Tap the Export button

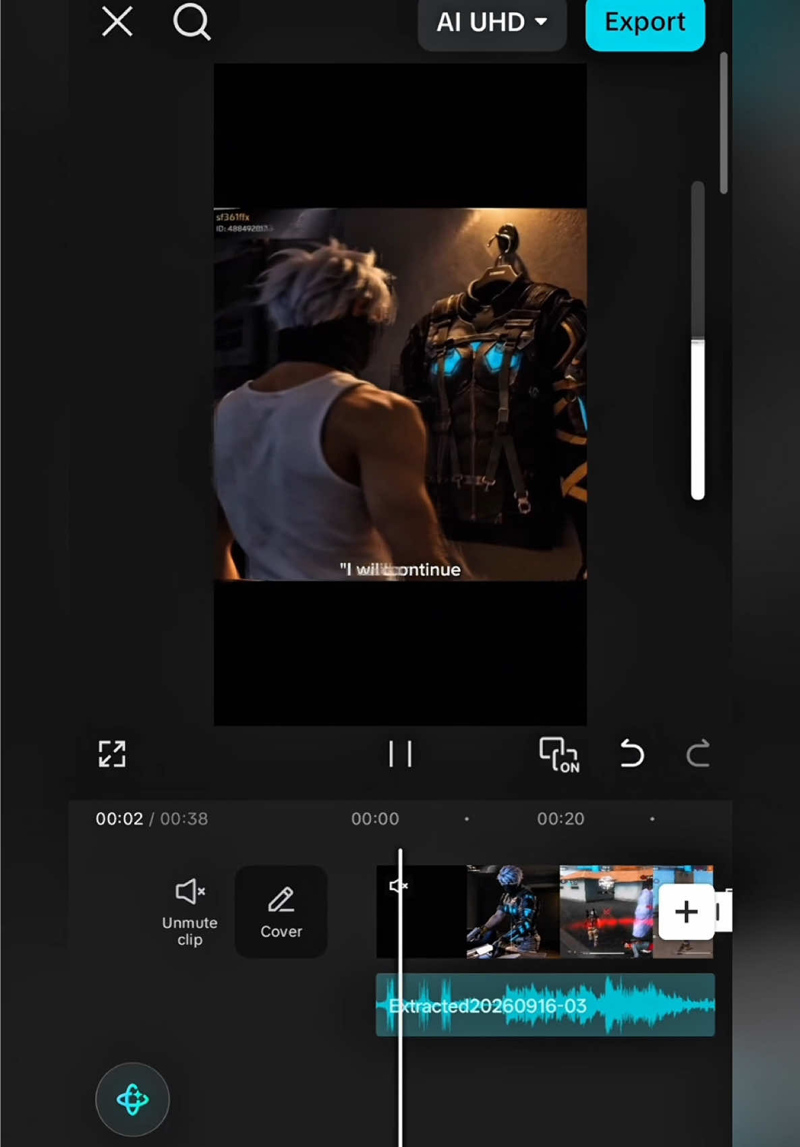pos(645,23)
